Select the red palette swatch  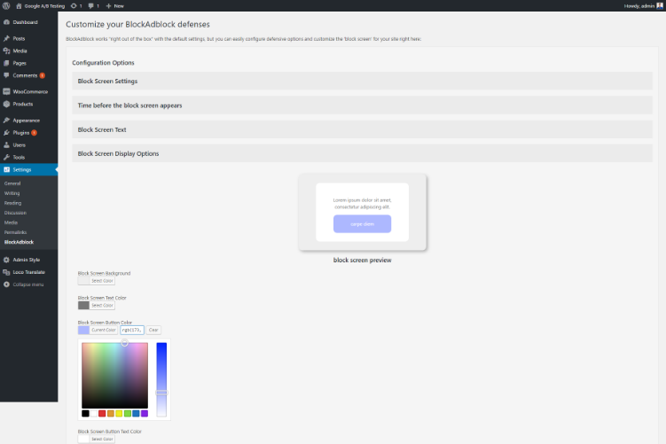102,414
